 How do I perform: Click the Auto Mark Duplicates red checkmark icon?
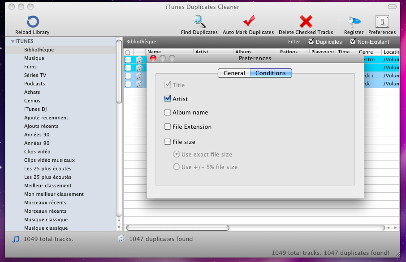[x=249, y=21]
